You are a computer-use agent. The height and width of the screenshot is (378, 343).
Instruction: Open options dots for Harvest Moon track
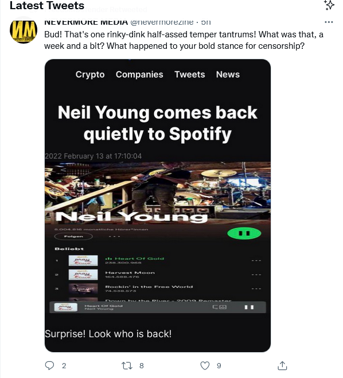(x=256, y=275)
